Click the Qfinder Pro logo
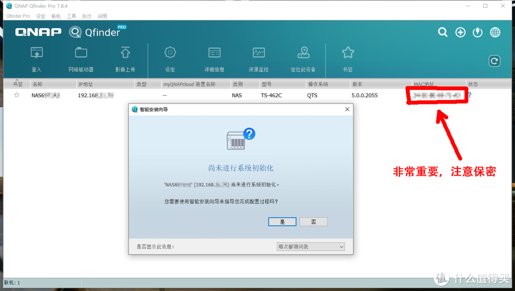The width and height of the screenshot is (515, 291). pyautogui.click(x=98, y=31)
